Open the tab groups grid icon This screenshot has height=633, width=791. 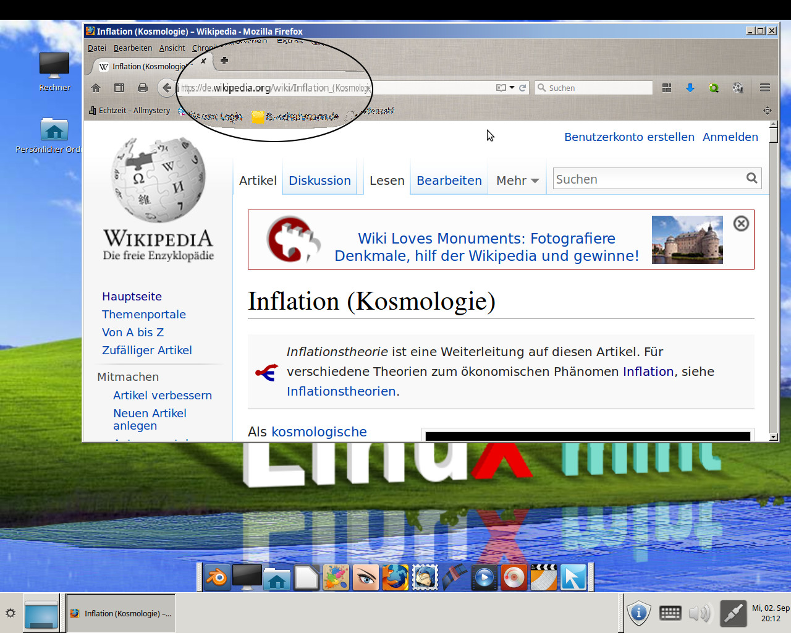click(667, 88)
